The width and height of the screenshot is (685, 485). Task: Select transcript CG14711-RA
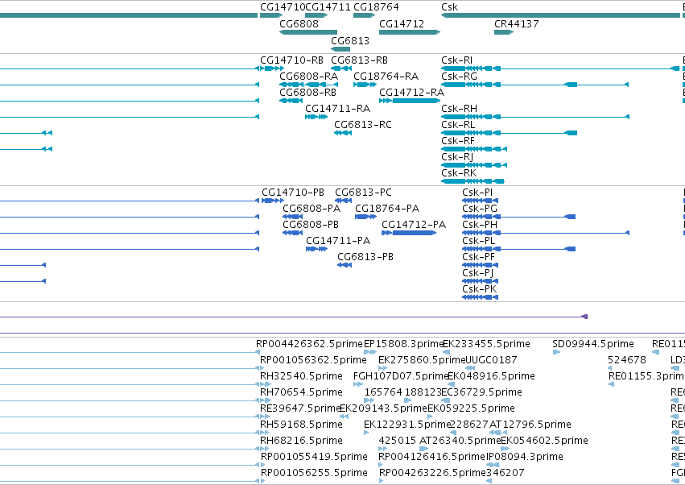point(316,117)
